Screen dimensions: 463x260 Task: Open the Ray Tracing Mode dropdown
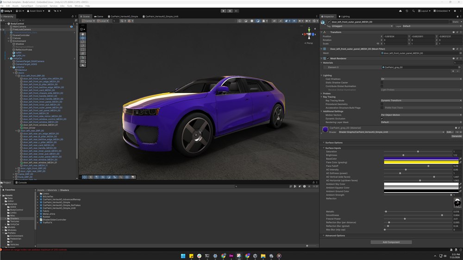point(421,100)
